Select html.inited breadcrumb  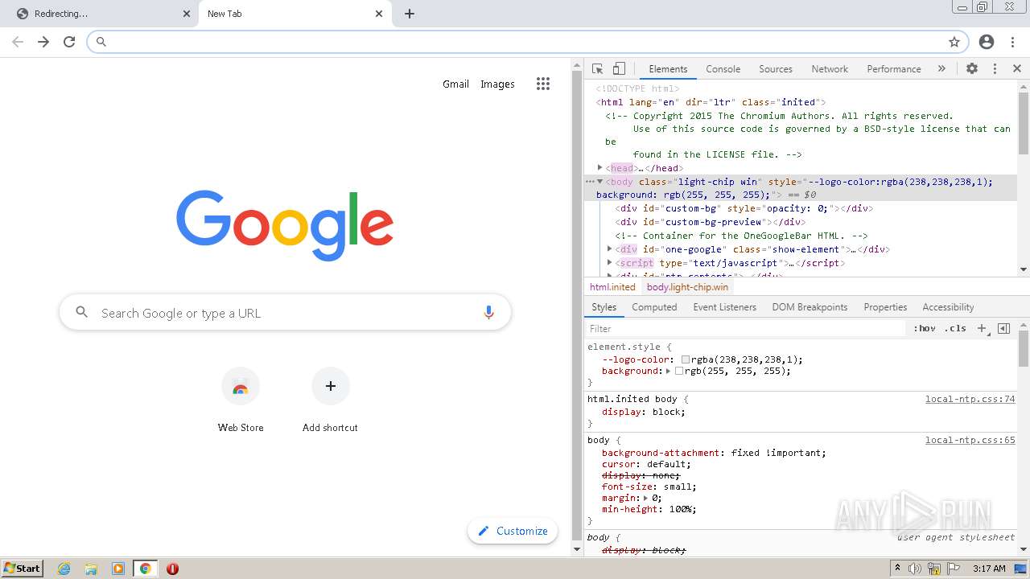612,287
